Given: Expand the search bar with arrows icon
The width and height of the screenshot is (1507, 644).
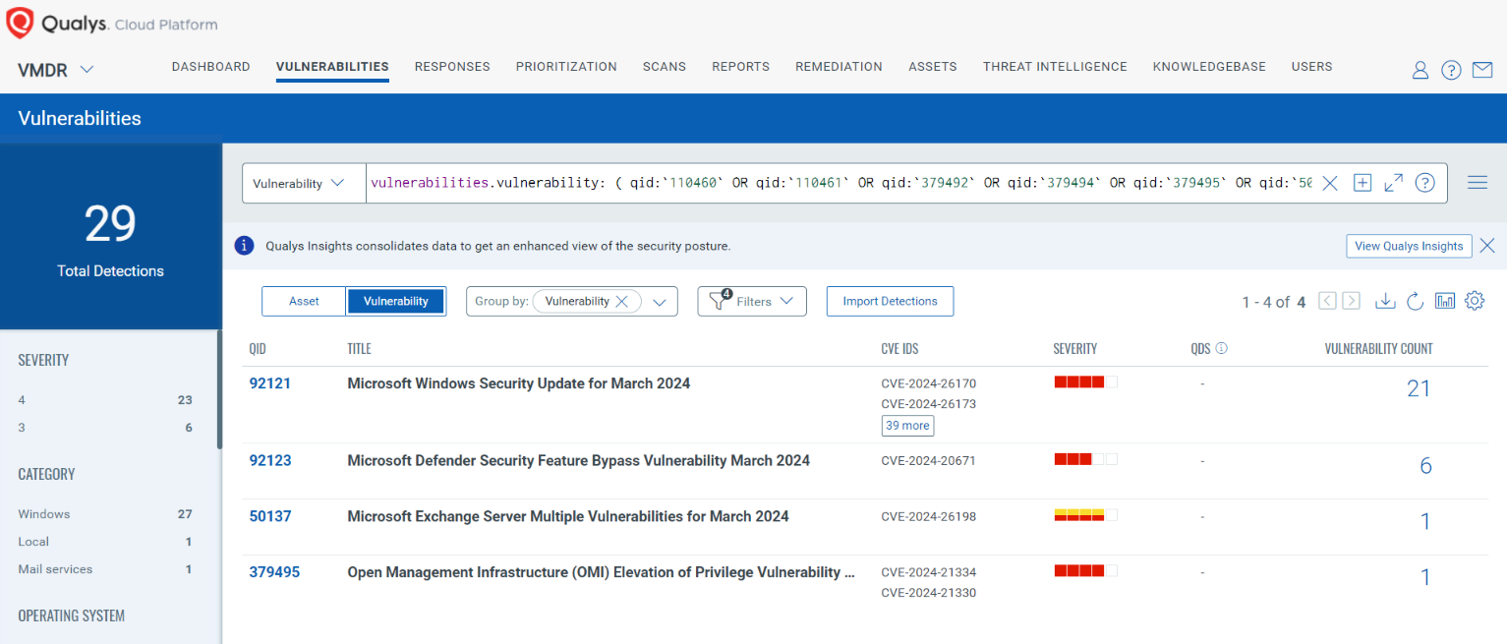Looking at the screenshot, I should 1393,183.
